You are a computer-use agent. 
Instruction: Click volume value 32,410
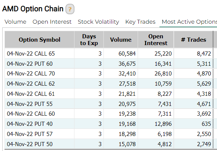pyautogui.click(x=127, y=74)
